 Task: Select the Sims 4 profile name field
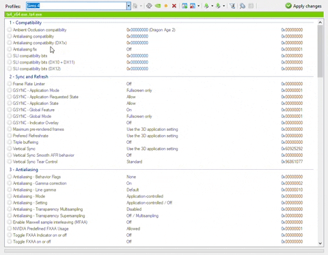77,6
